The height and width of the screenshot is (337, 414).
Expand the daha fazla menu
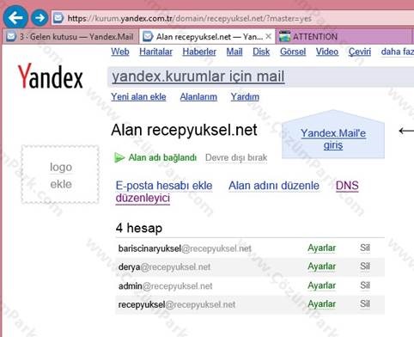pos(398,52)
